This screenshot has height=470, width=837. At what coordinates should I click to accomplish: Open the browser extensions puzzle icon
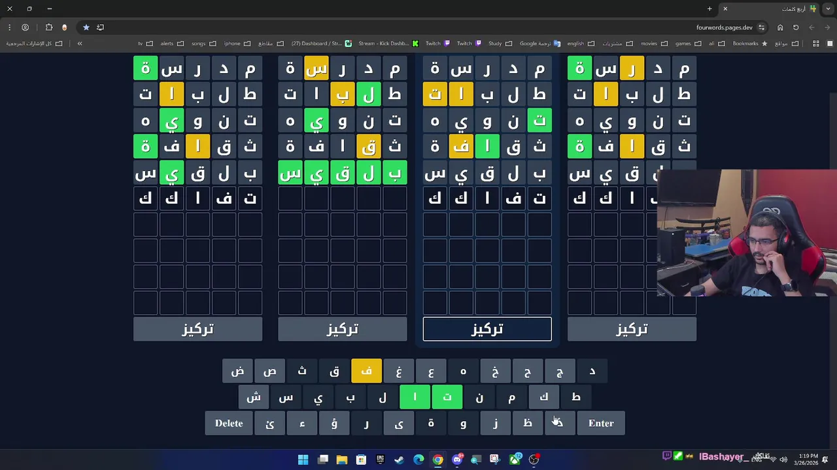point(49,27)
